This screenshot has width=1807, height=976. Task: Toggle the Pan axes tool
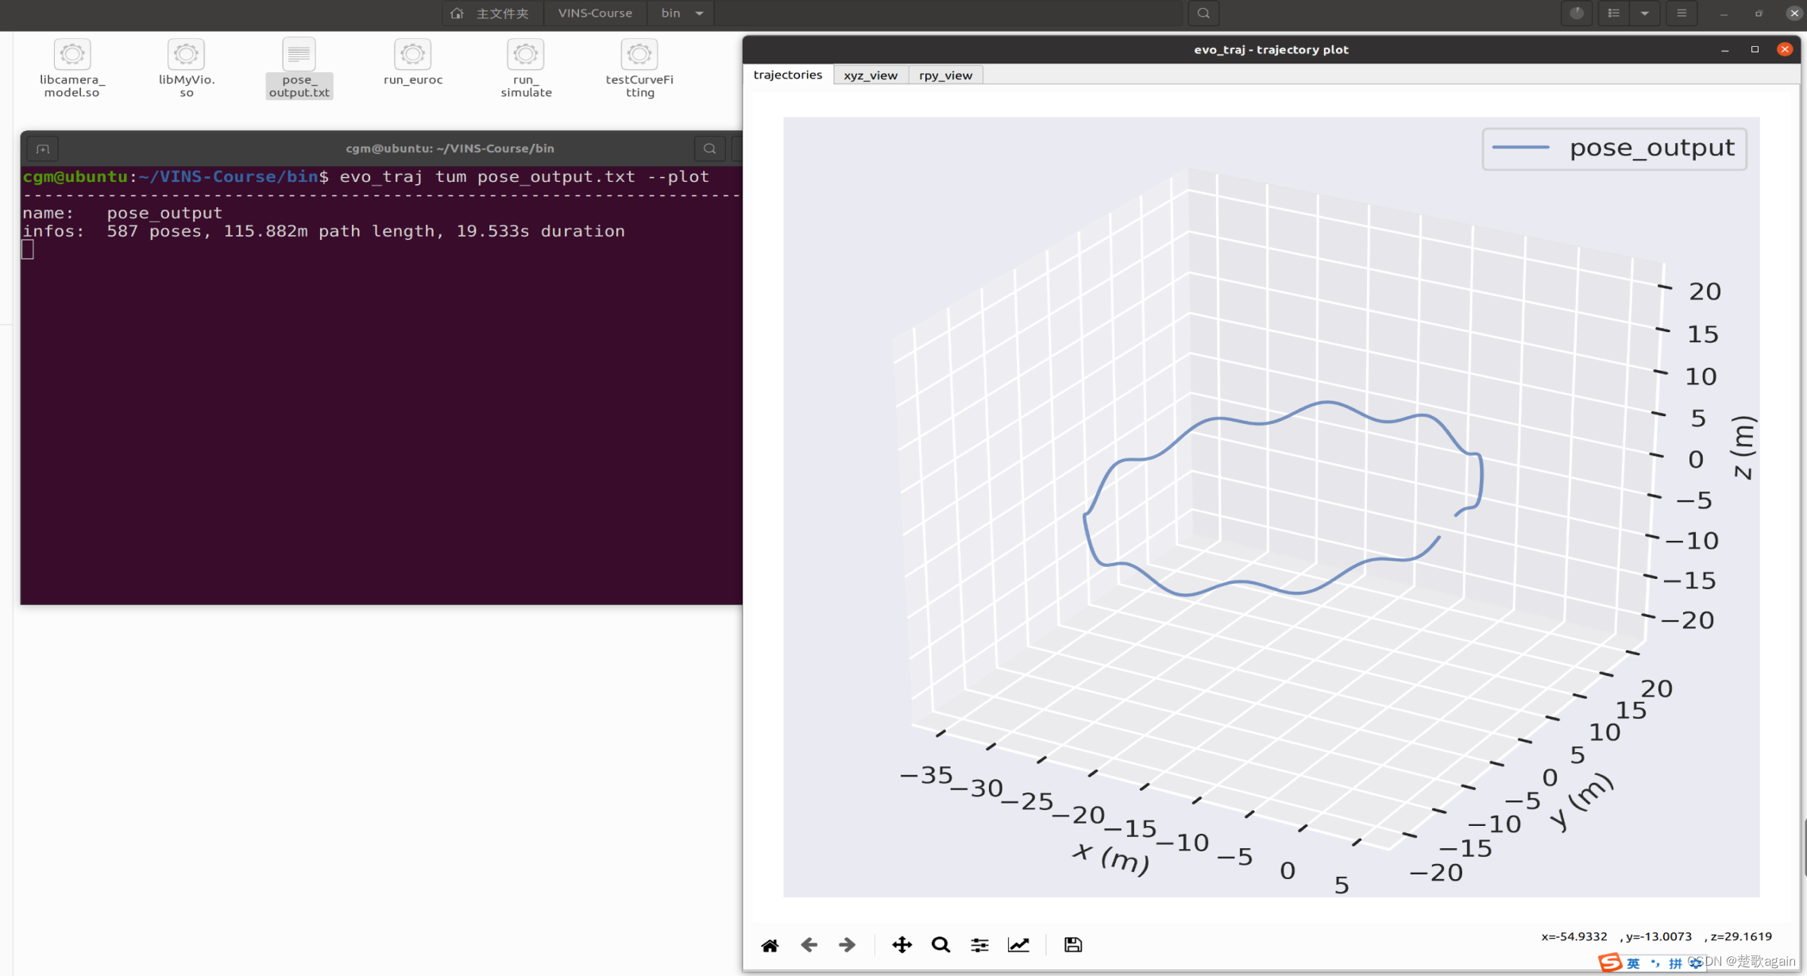902,945
